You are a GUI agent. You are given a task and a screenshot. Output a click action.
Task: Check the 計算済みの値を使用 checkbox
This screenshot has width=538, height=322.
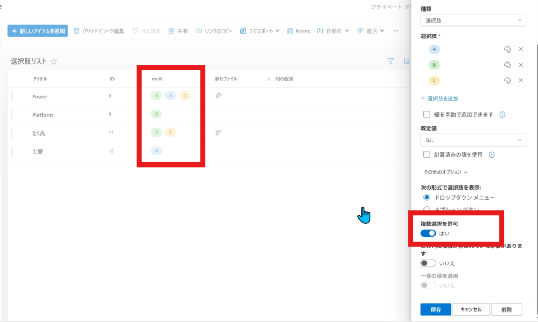[427, 154]
